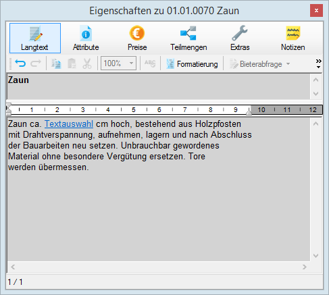Screen dimensions: 329x295
Task: Click the ruler at the 5 mark
Action: [x=134, y=110]
